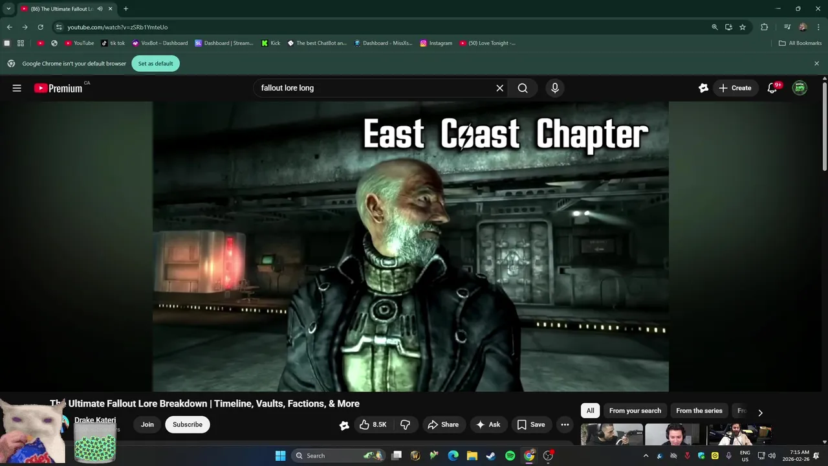Open VoxBot – Dashboard bookmark
This screenshot has height=466, width=828.
[x=160, y=43]
